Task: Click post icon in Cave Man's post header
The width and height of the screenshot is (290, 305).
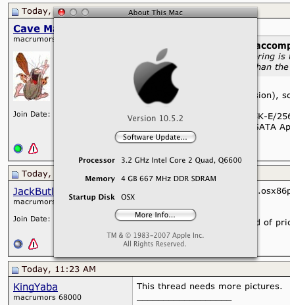Action: point(15,12)
